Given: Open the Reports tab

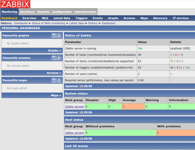Looking at the screenshot, I should pyautogui.click(x=44, y=12).
